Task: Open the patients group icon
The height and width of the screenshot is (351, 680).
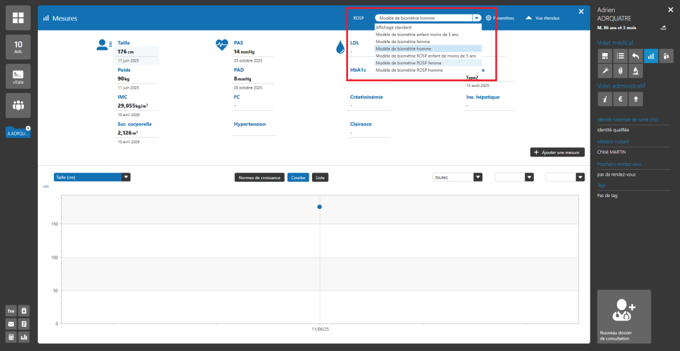Action: click(x=18, y=105)
